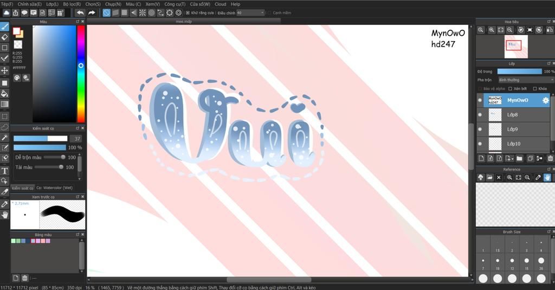Add a new layer folder

(519, 158)
